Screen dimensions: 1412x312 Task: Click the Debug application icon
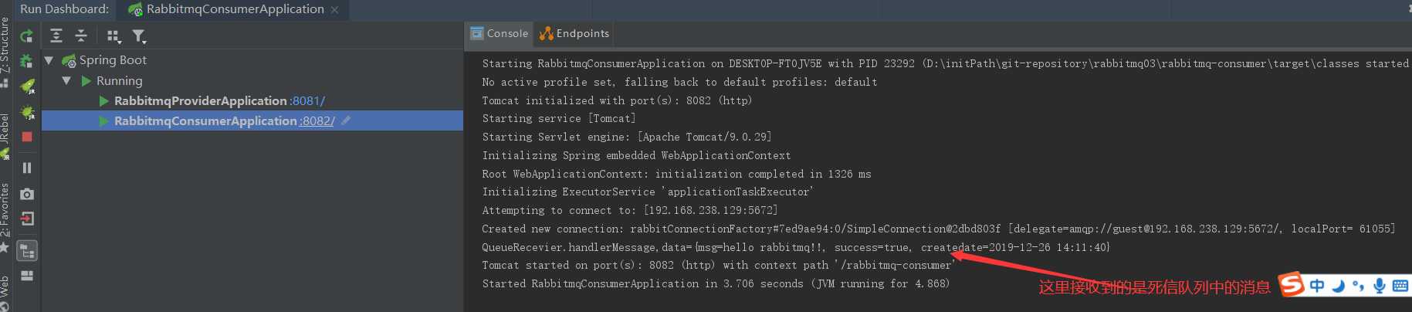[26, 61]
